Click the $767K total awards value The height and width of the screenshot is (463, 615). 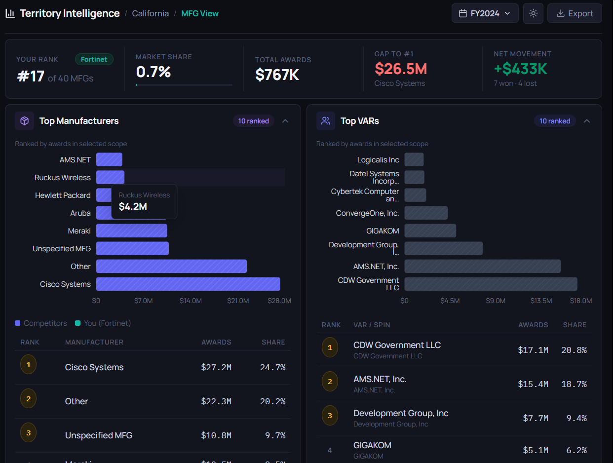(277, 75)
